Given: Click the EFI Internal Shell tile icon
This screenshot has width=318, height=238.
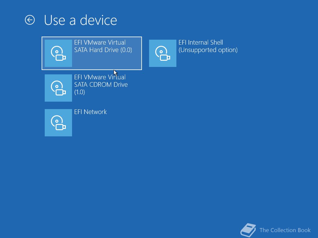Looking at the screenshot, I should tap(163, 53).
